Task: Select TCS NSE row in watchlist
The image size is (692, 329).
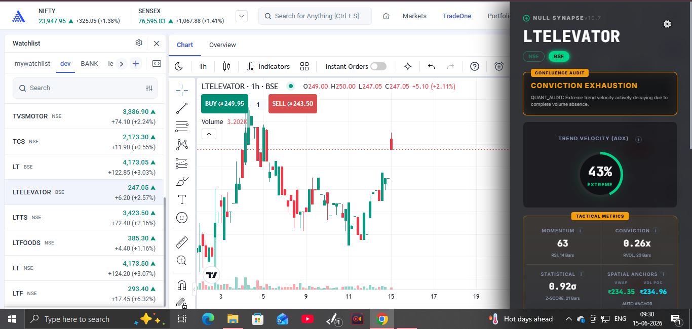Action: (84, 142)
